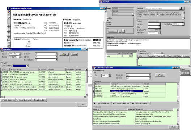
Task: Open the Zobrazit kategorie menu
Action: (99, 70)
